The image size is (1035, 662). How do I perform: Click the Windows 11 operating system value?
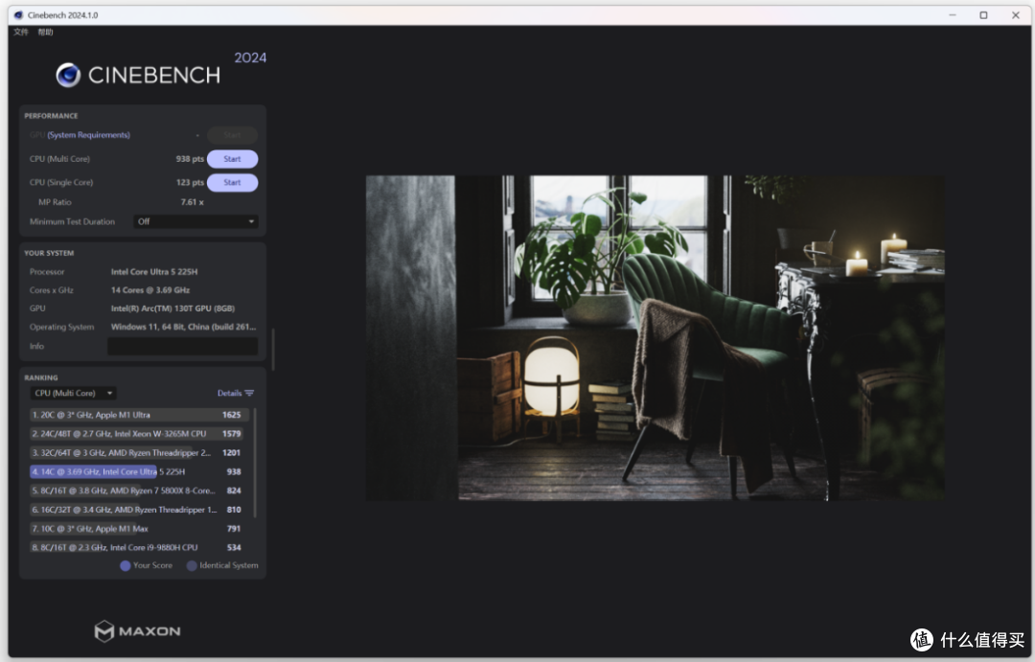point(183,328)
